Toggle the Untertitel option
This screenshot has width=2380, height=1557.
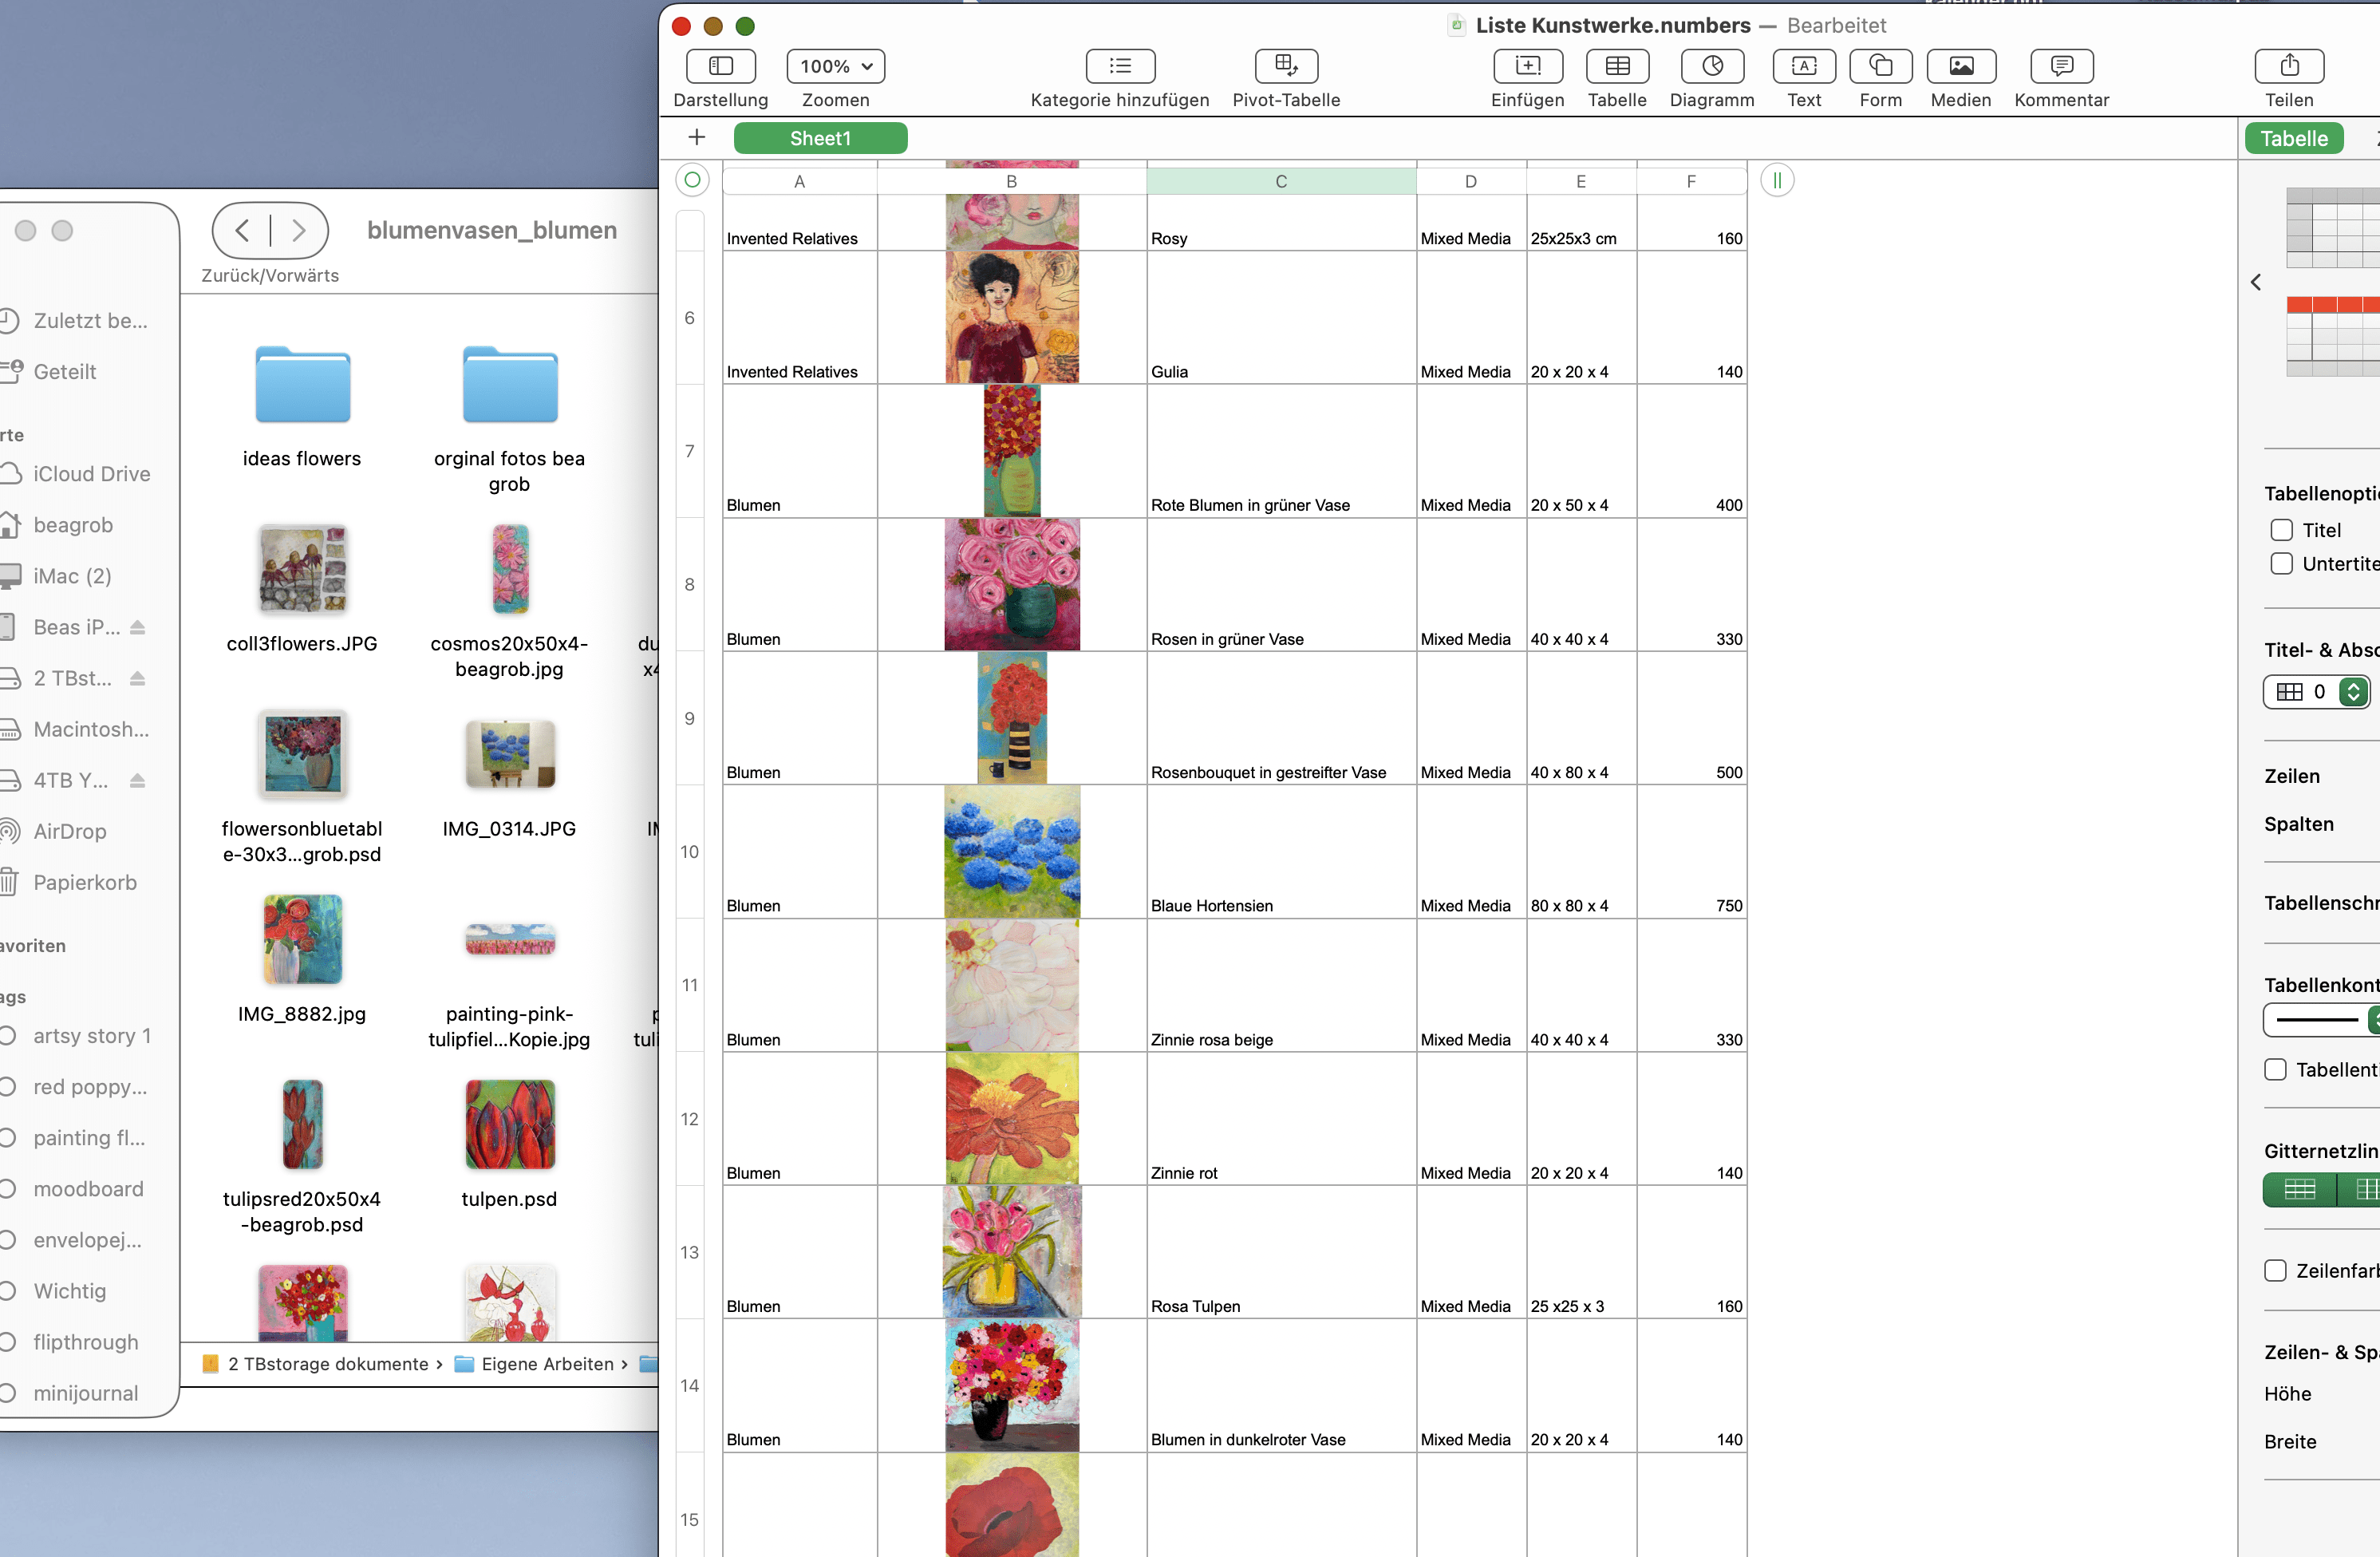pos(2281,564)
